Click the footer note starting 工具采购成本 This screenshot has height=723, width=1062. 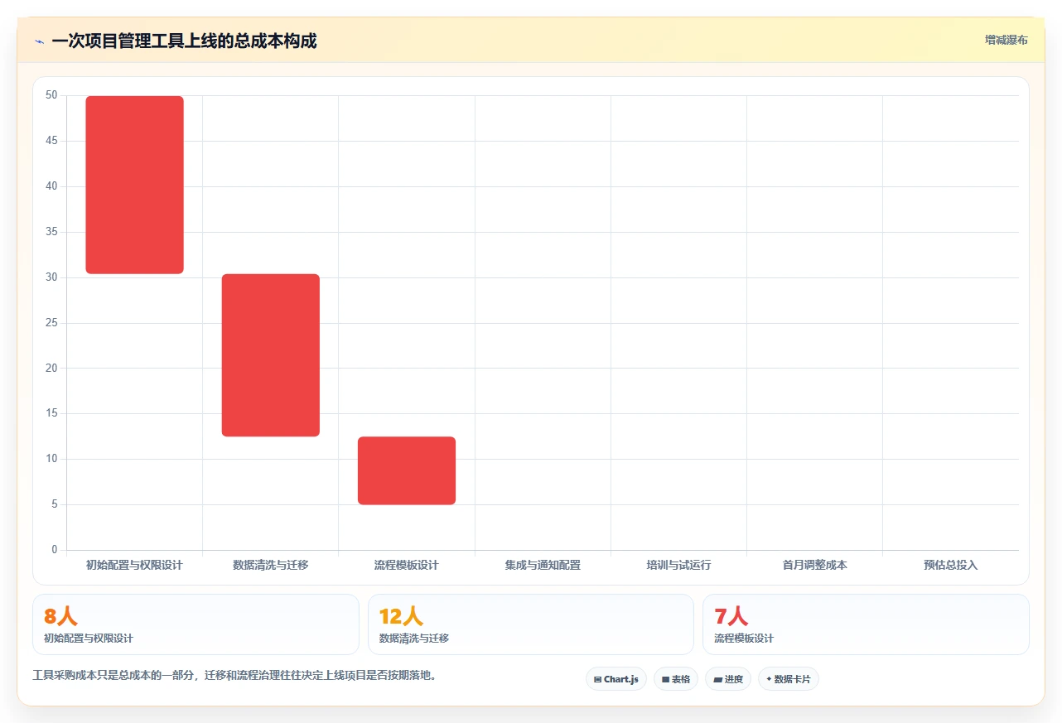click(x=234, y=676)
